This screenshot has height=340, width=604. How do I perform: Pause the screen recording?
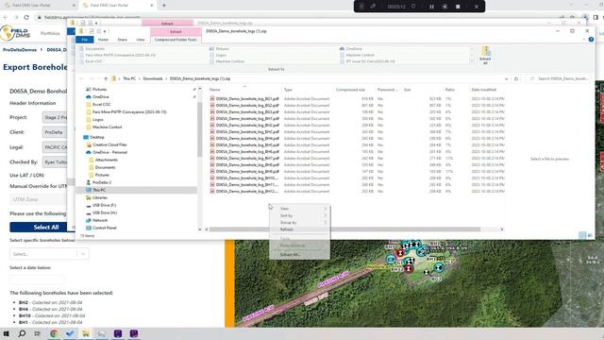coord(431,7)
